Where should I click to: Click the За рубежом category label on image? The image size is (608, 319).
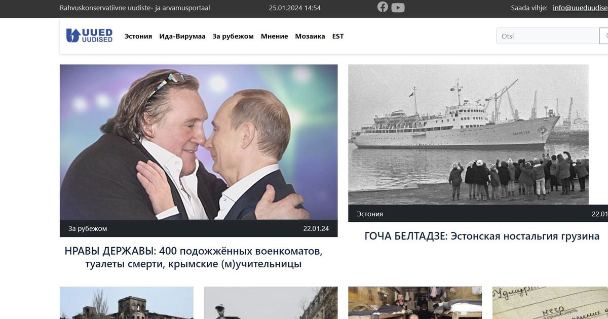click(x=88, y=228)
